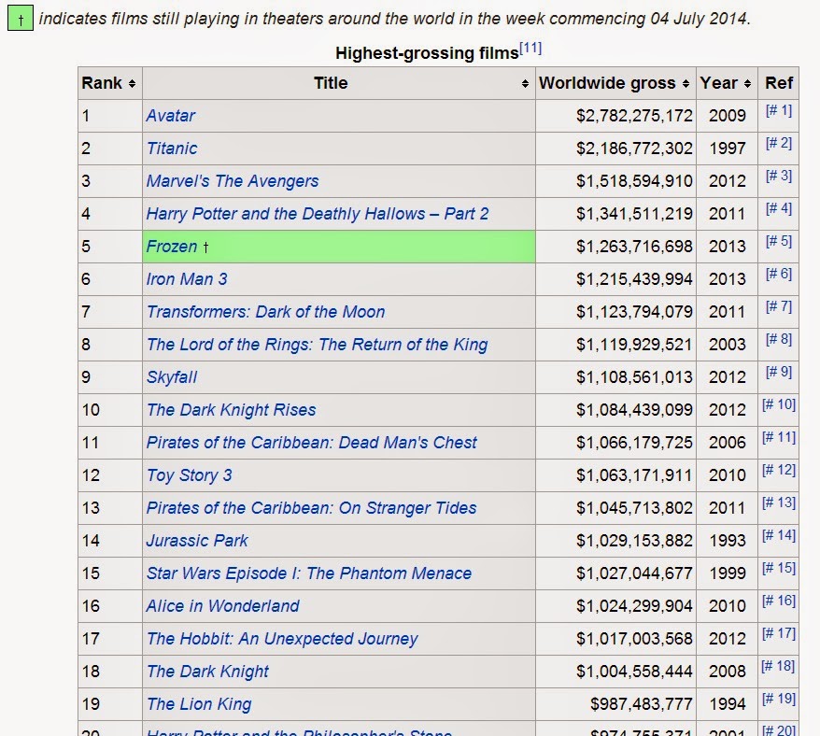Follow reference [# 19] for The Lion King
This screenshot has width=820, height=736.
[779, 699]
